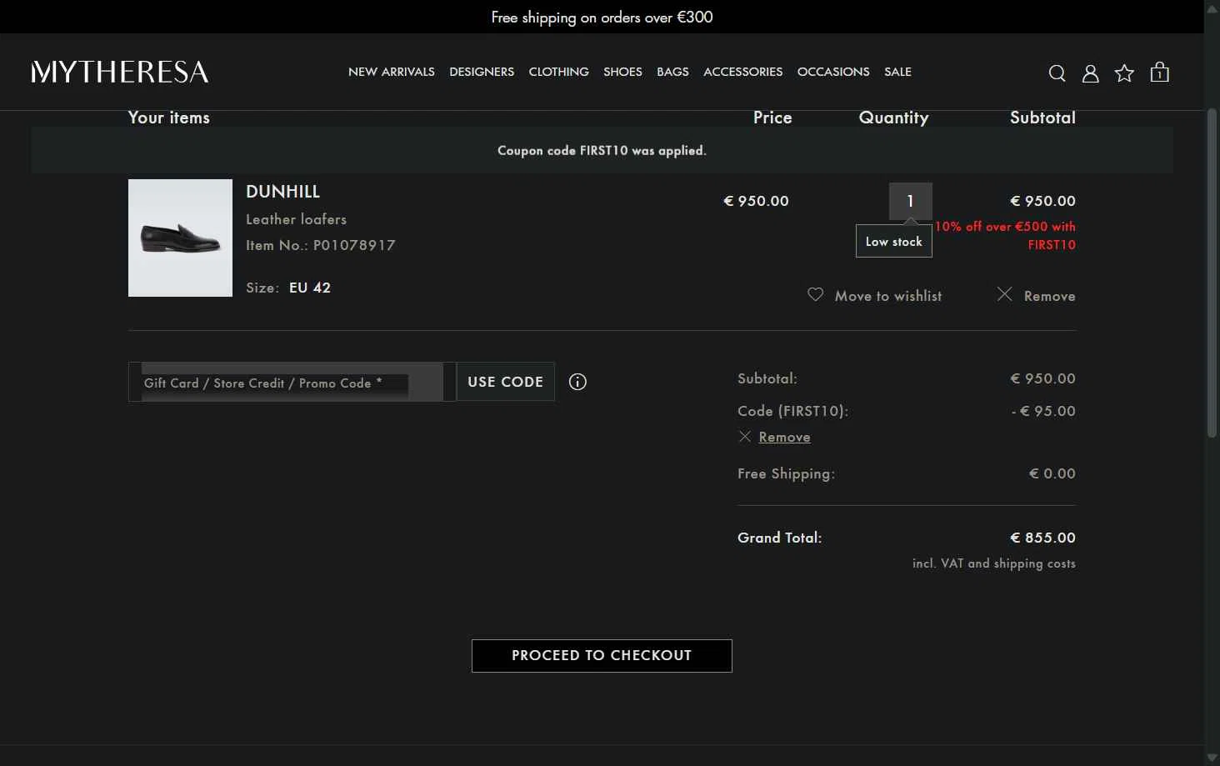Open the Clothing menu

[558, 72]
